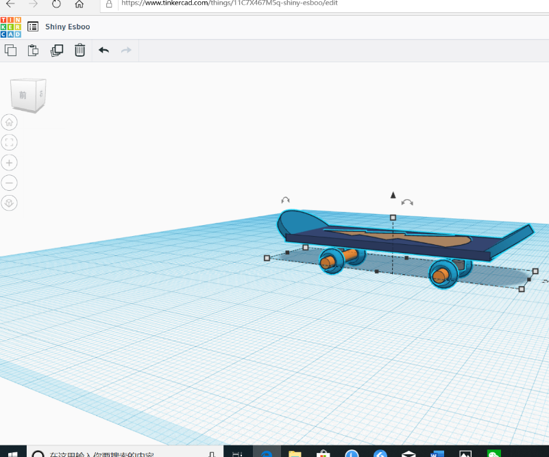Click the black height-lift cone handle
This screenshot has height=457, width=549.
tap(393, 195)
